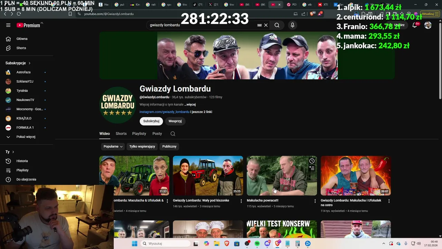Screen dimensions: 442x249
Task: Open Spotify from the taskbar
Action: point(257,243)
